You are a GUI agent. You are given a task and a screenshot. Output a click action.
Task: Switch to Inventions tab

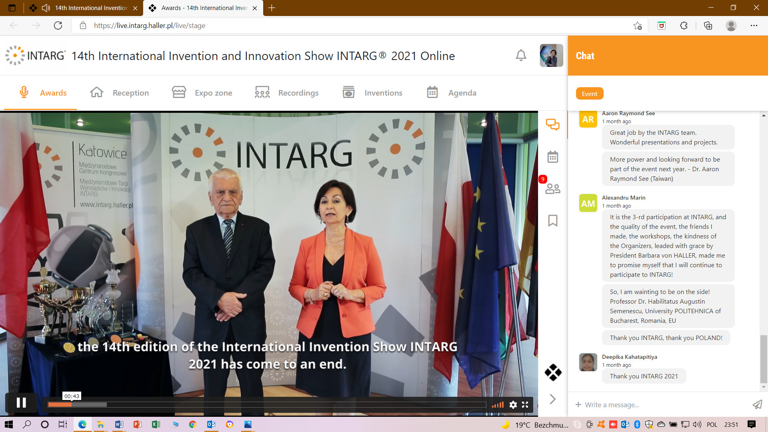click(x=372, y=93)
